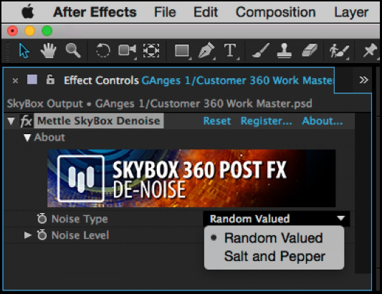Select the Type tool
This screenshot has width=382, height=294.
(x=231, y=51)
